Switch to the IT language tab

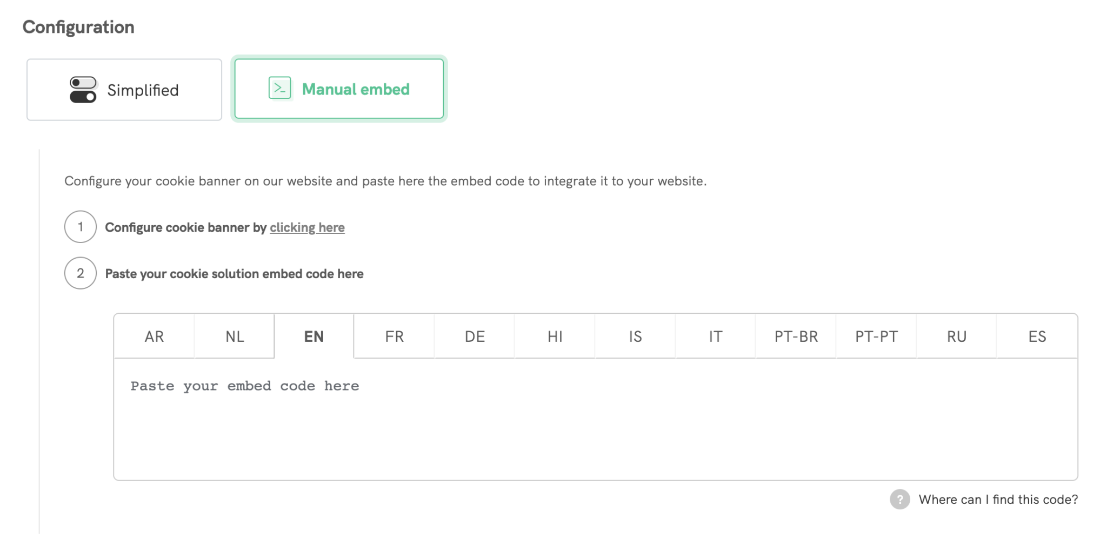point(715,336)
